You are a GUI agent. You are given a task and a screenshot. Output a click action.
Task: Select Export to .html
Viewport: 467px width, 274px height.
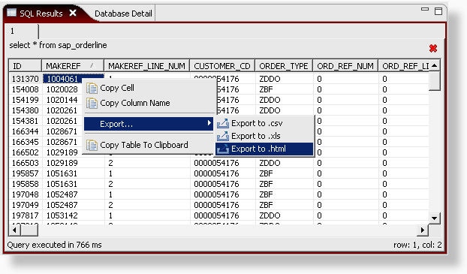pyautogui.click(x=264, y=149)
